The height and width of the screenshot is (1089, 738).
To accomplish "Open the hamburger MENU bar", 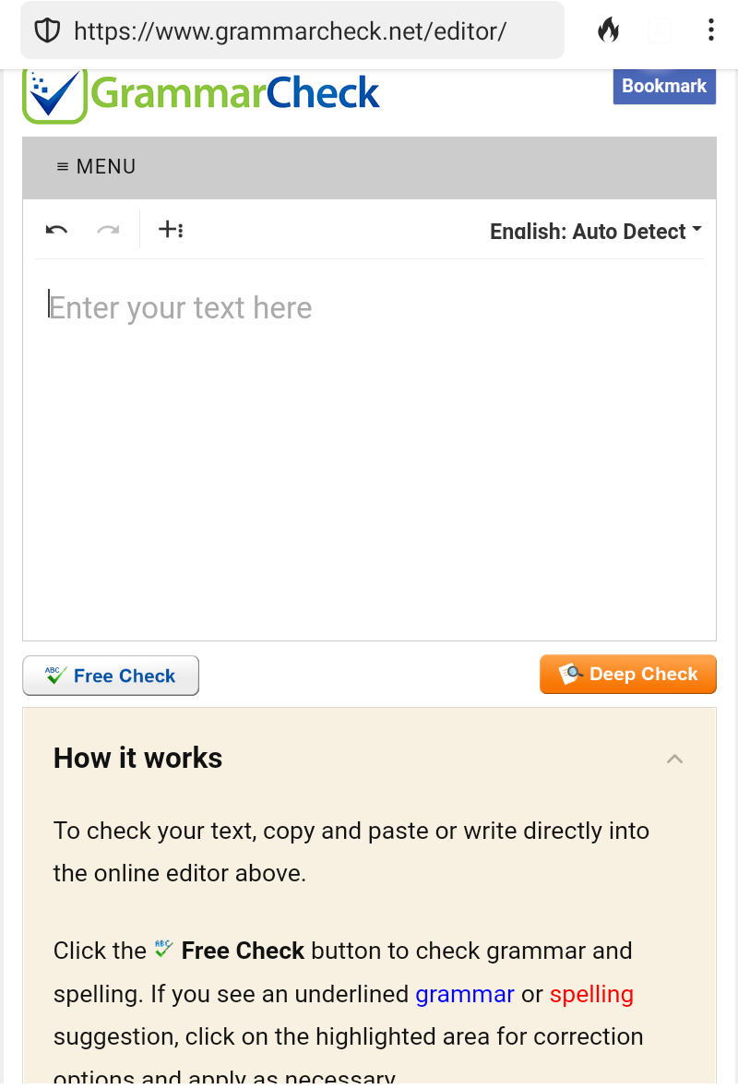I will (96, 167).
